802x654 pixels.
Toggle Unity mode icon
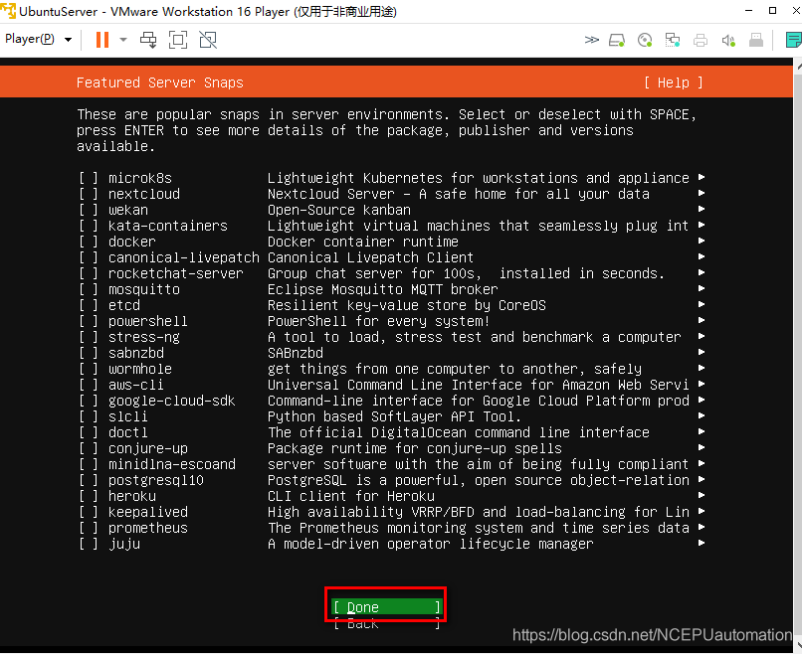pyautogui.click(x=208, y=40)
